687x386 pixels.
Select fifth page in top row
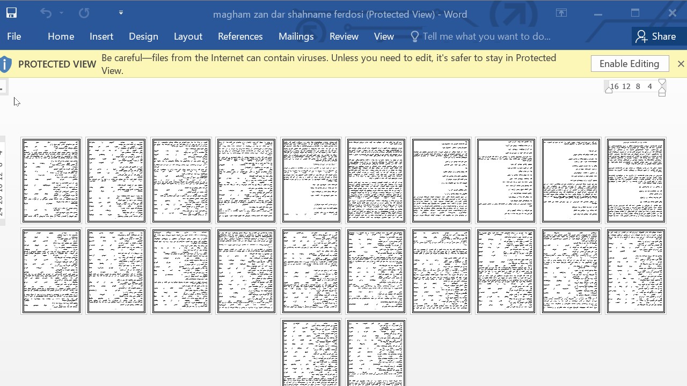311,180
